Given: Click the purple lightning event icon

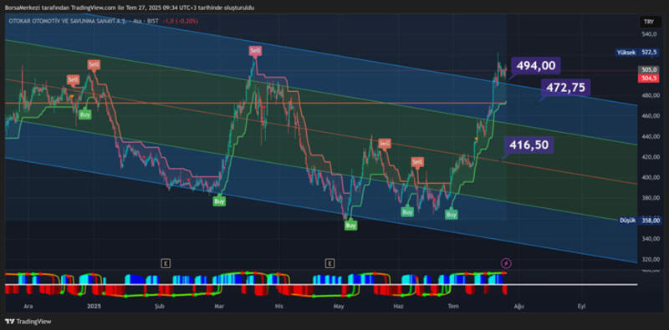Looking at the screenshot, I should coord(506,263).
